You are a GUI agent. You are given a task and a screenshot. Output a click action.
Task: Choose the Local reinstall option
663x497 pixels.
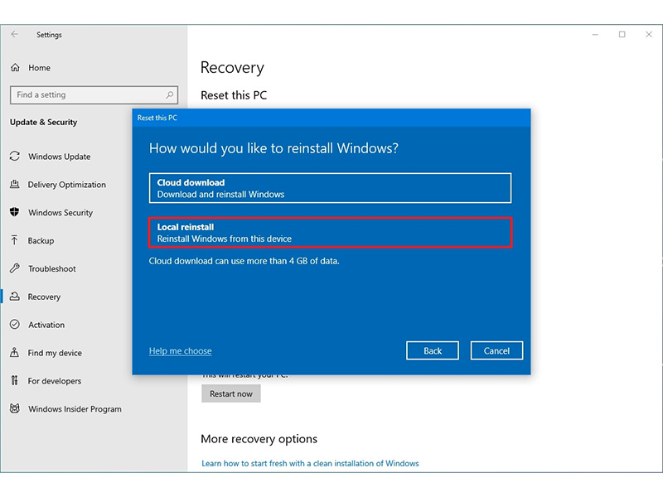pyautogui.click(x=330, y=233)
